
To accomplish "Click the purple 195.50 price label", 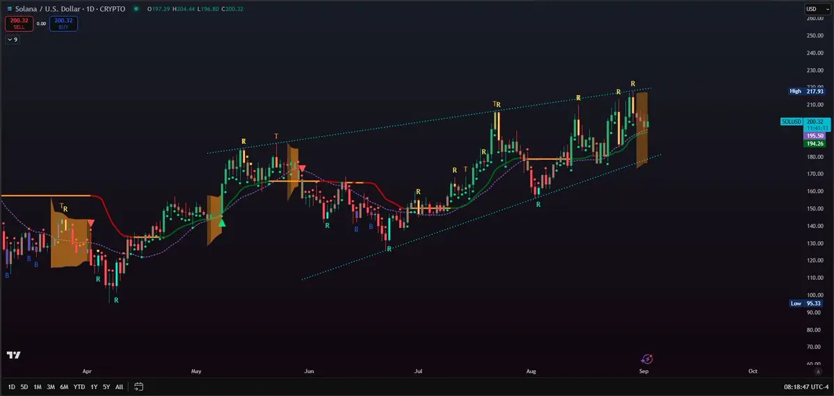I will 813,136.
